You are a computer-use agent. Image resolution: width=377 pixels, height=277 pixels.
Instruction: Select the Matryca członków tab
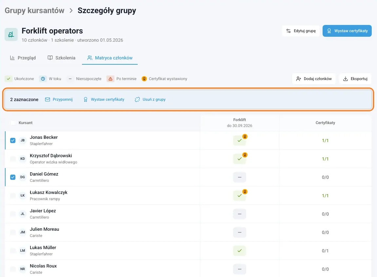110,58
